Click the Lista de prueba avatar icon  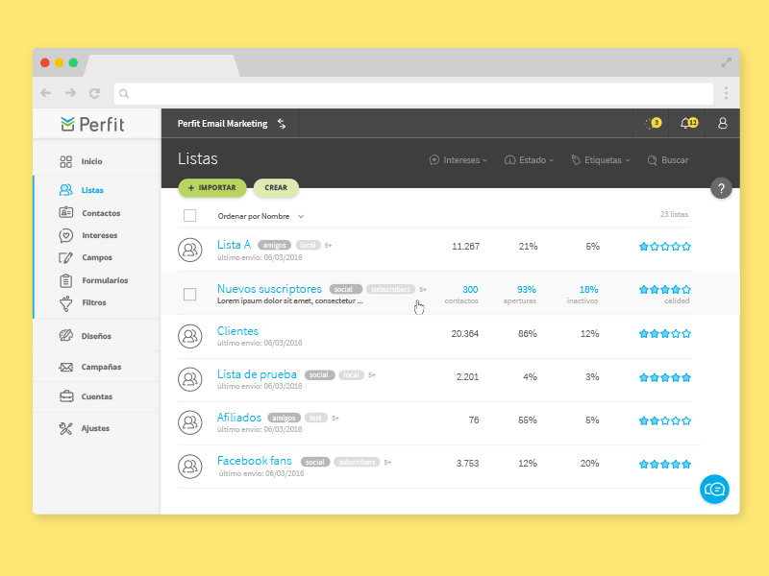(x=190, y=379)
